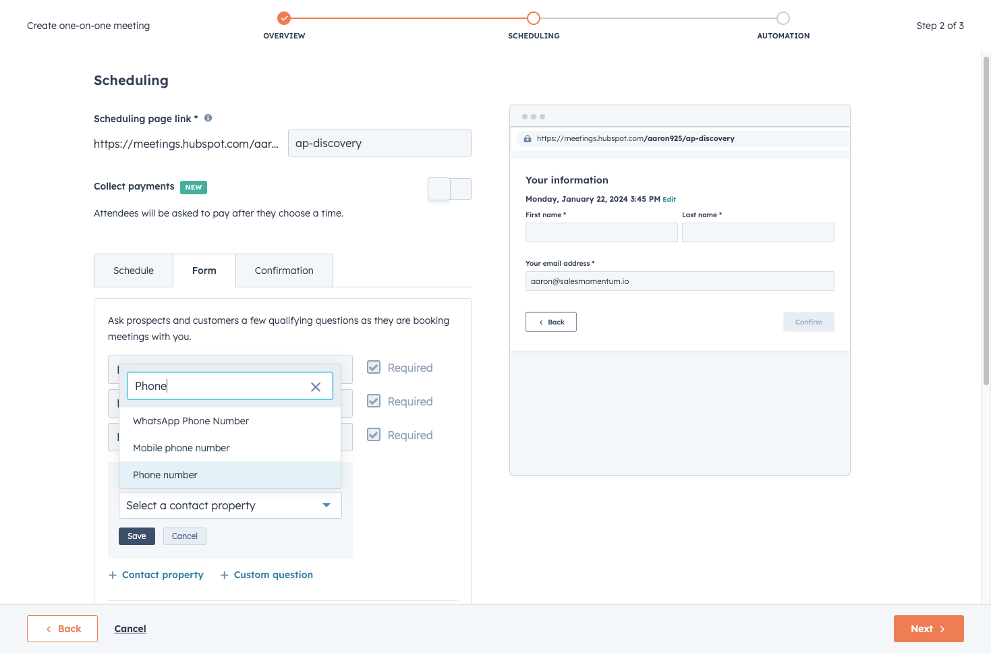The image size is (991, 653).
Task: Click the Overview step checkmark circle
Action: 284,18
